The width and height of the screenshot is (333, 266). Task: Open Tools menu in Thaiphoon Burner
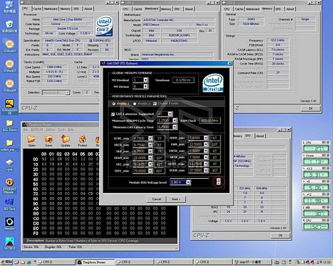tap(61, 130)
